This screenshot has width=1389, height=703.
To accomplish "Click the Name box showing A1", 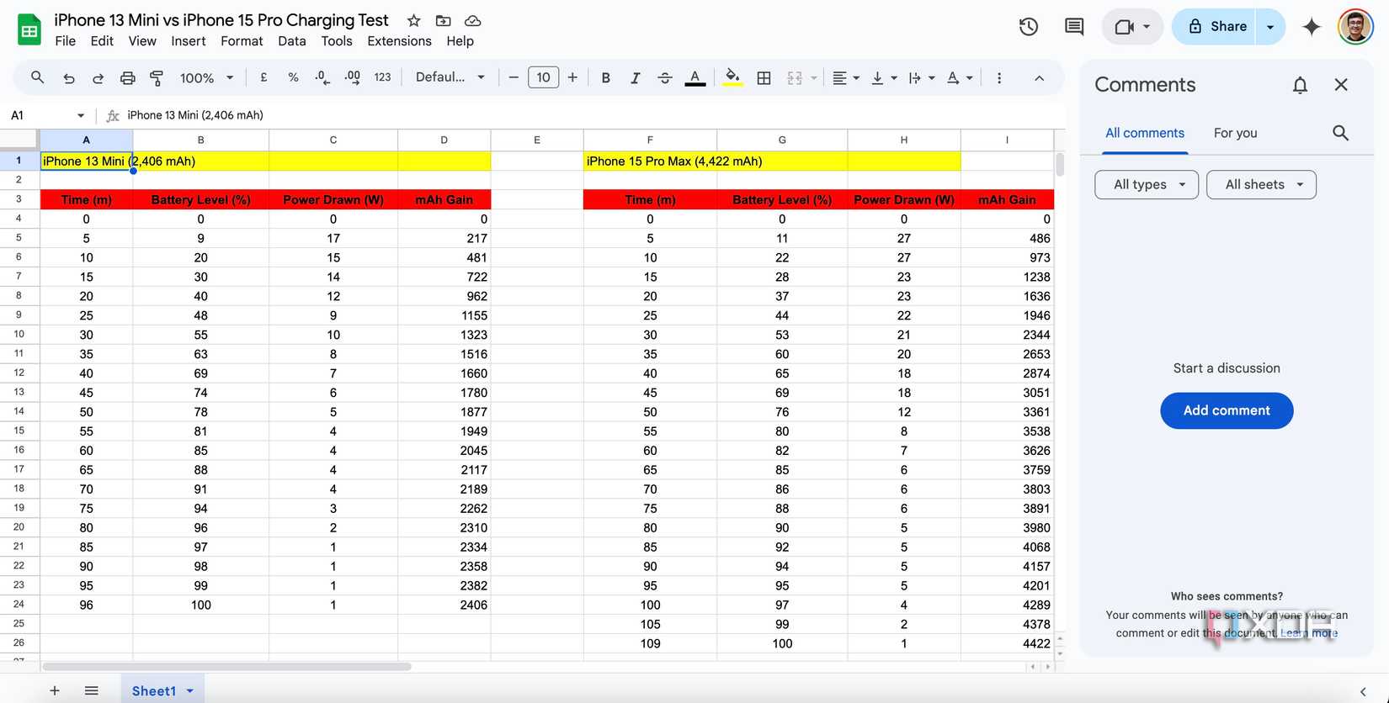I will (x=48, y=115).
